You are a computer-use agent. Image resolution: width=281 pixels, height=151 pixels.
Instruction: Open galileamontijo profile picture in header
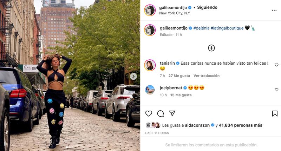coord(150,10)
